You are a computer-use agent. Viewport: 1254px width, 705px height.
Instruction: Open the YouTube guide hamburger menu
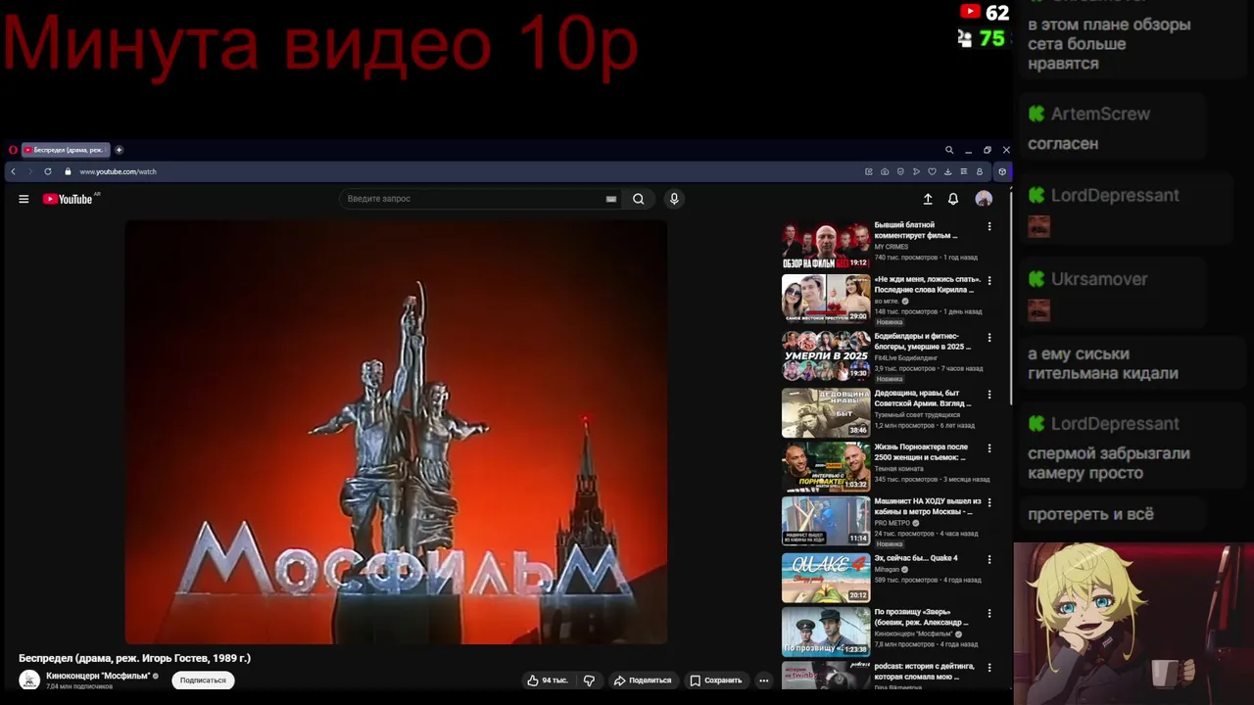point(24,199)
